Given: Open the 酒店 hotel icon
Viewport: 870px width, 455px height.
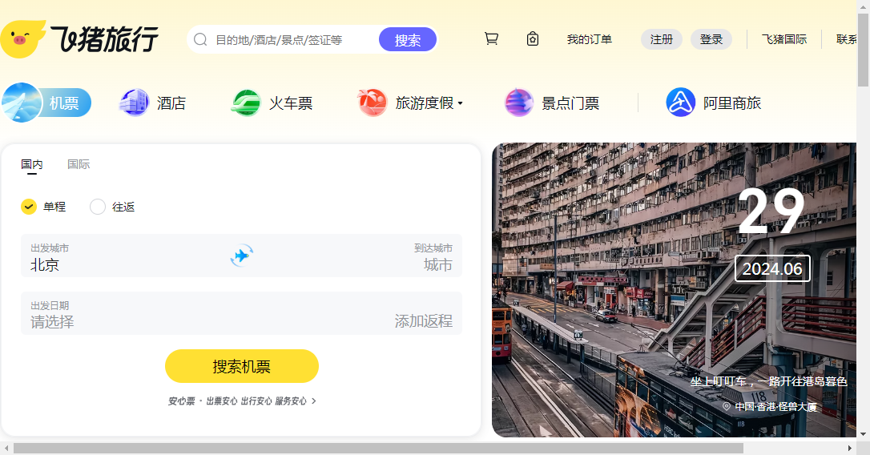Looking at the screenshot, I should pyautogui.click(x=134, y=103).
